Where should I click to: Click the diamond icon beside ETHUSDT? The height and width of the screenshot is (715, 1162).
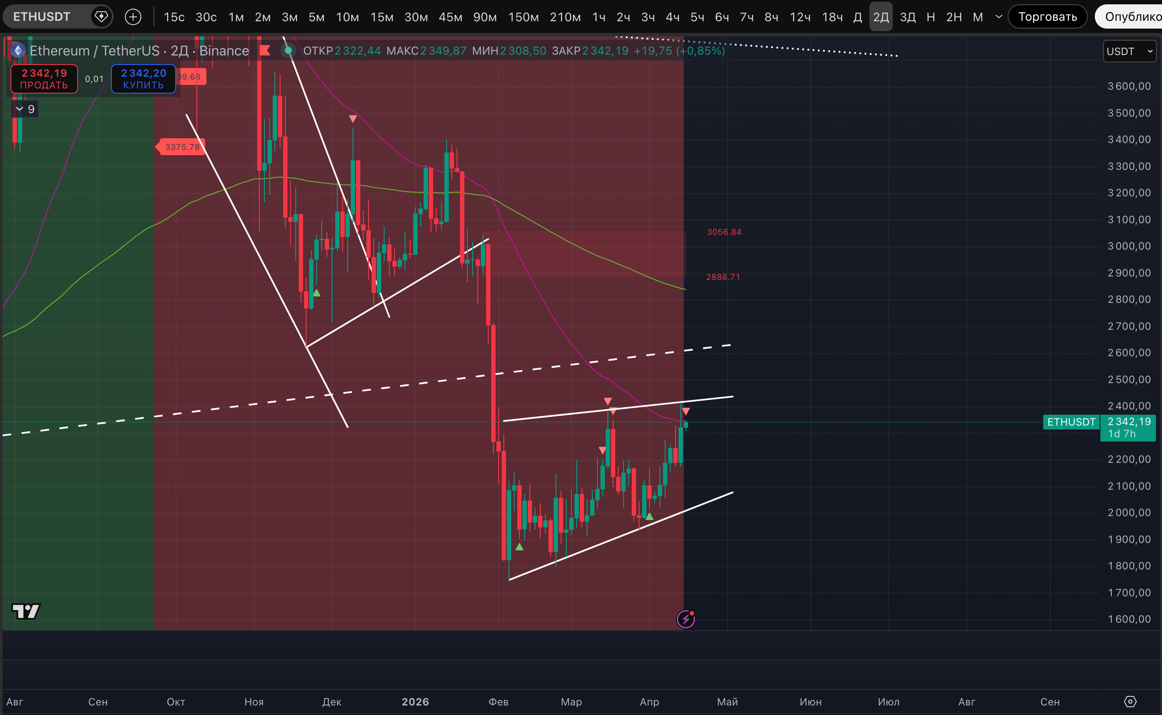(101, 17)
